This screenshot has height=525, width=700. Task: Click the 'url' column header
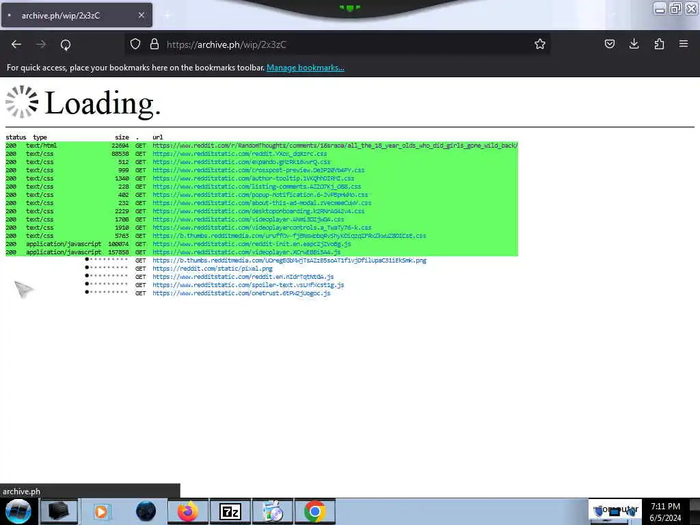pyautogui.click(x=158, y=137)
